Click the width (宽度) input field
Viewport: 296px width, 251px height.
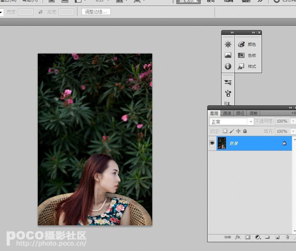tap(26, 12)
